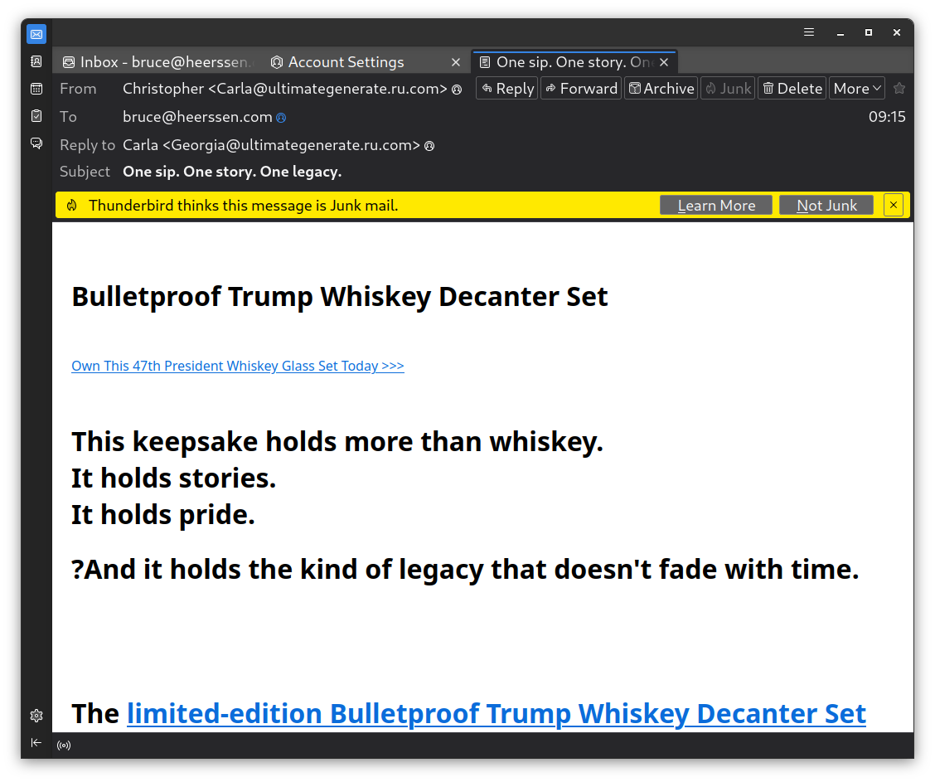Close the Account Settings tab
This screenshot has width=935, height=782.
tap(456, 62)
